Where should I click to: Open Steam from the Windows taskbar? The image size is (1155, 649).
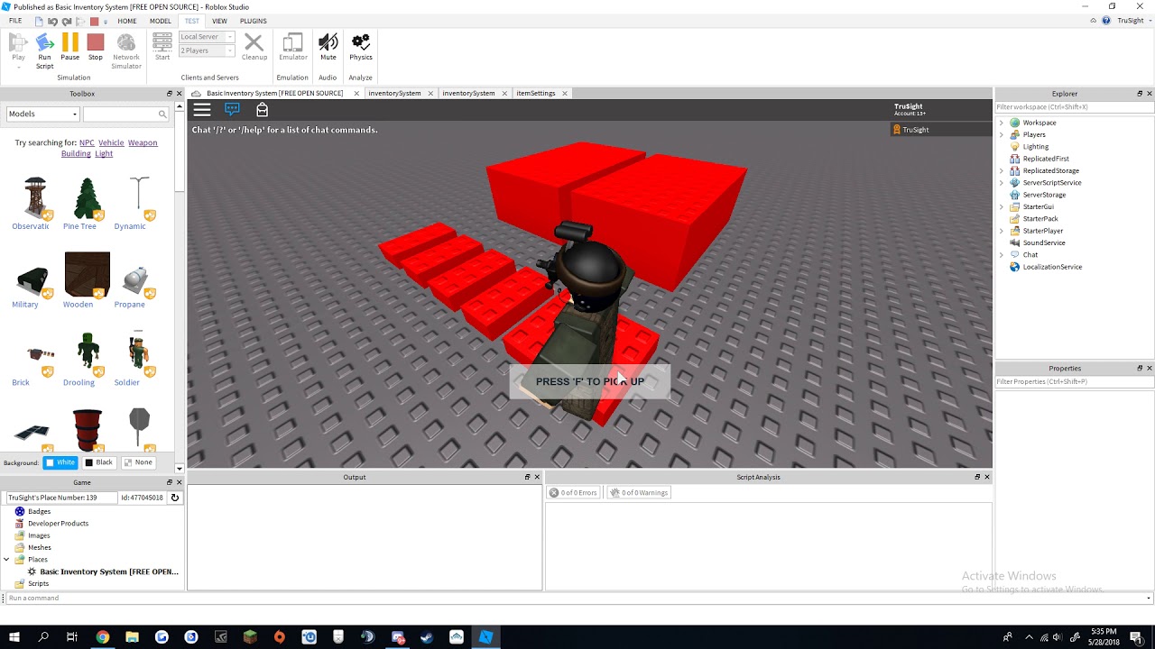click(x=427, y=637)
